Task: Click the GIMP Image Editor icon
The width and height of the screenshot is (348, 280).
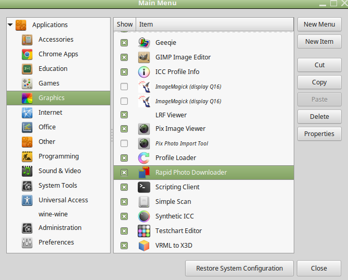Action: (144, 57)
